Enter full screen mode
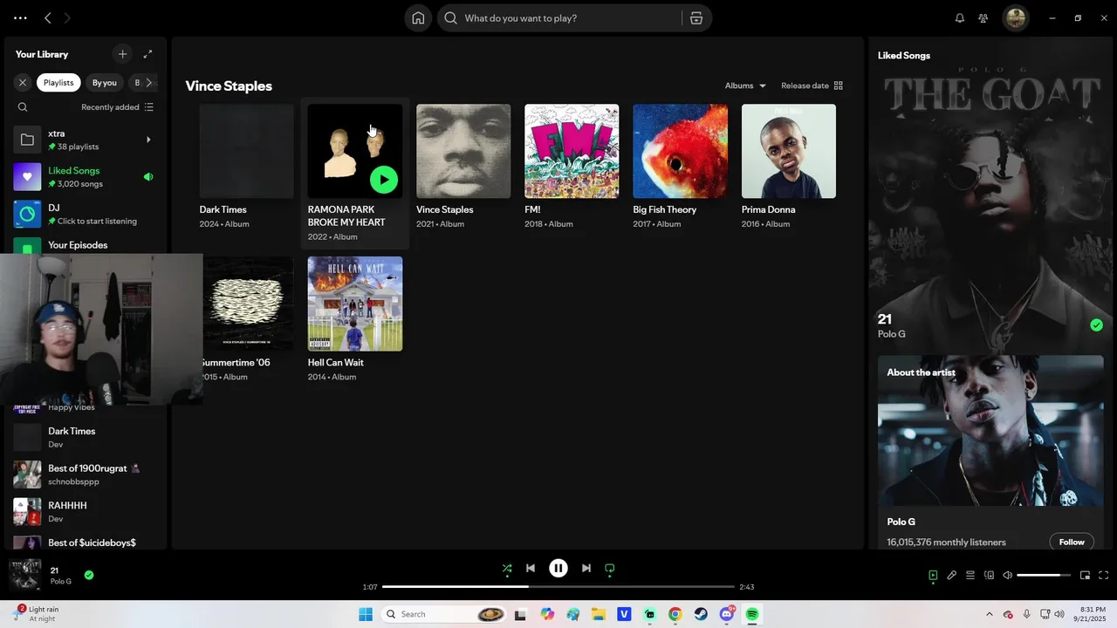Viewport: 1117px width, 628px height. (1104, 576)
